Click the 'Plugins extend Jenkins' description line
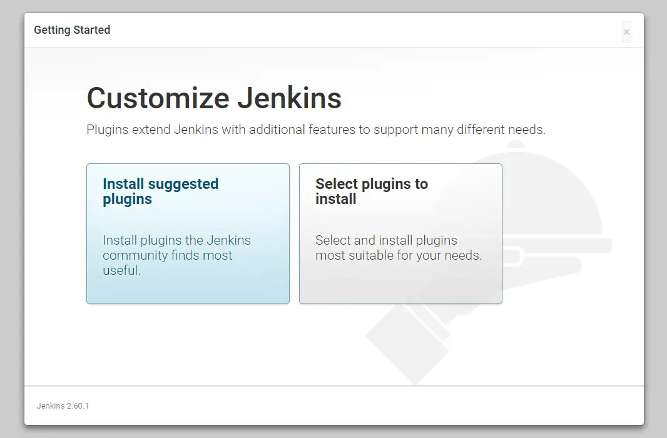Image resolution: width=667 pixels, height=438 pixels. click(x=315, y=130)
